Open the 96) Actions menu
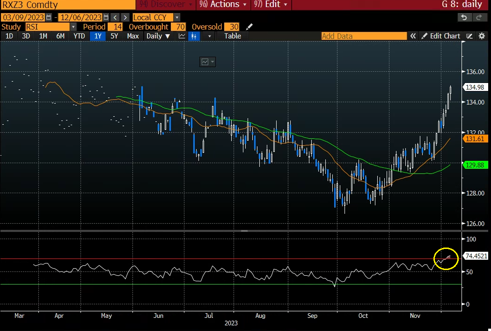491x331 pixels. 223,4
